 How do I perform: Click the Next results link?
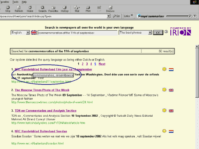pyautogui.click(x=102, y=64)
